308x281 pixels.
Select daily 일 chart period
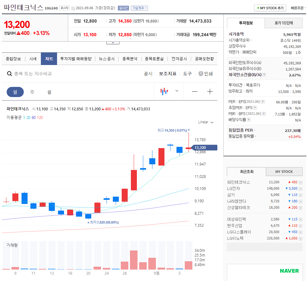(15, 92)
